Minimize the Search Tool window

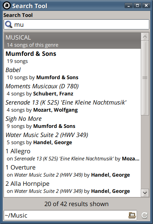(x=129, y=5)
